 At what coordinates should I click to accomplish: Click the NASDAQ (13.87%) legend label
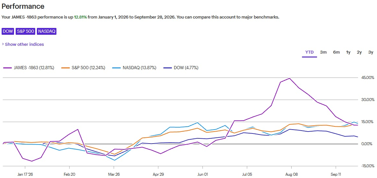click(x=140, y=68)
